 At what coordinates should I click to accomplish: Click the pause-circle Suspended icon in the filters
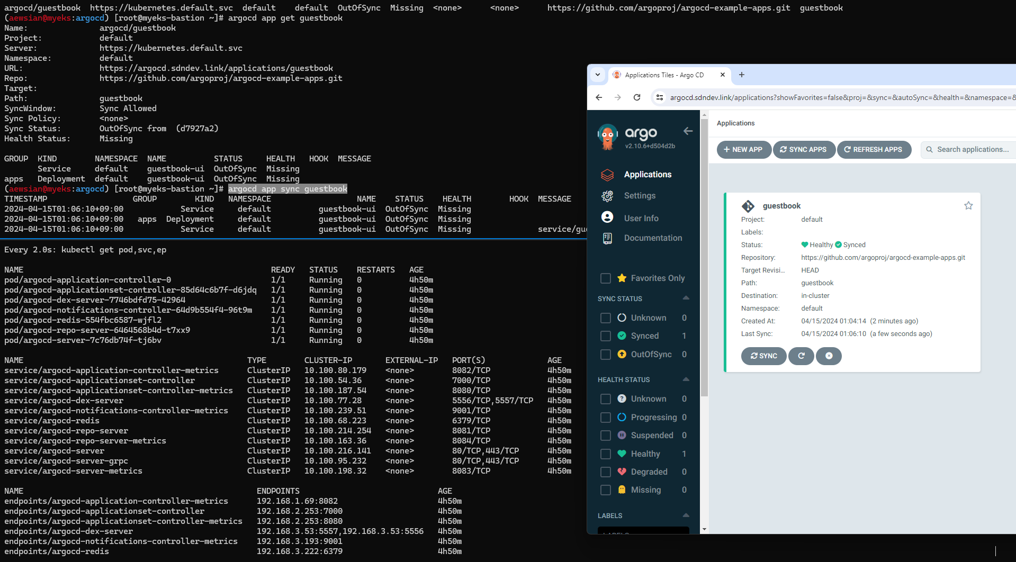(x=622, y=435)
